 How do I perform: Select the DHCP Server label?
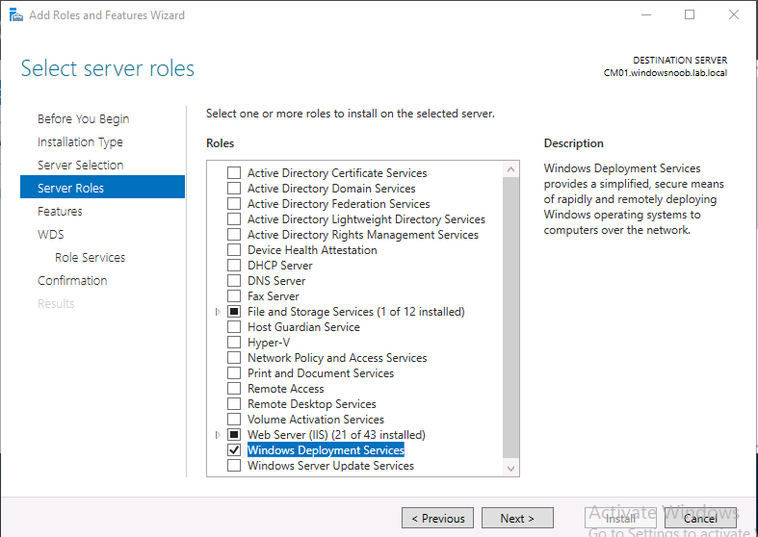[280, 266]
